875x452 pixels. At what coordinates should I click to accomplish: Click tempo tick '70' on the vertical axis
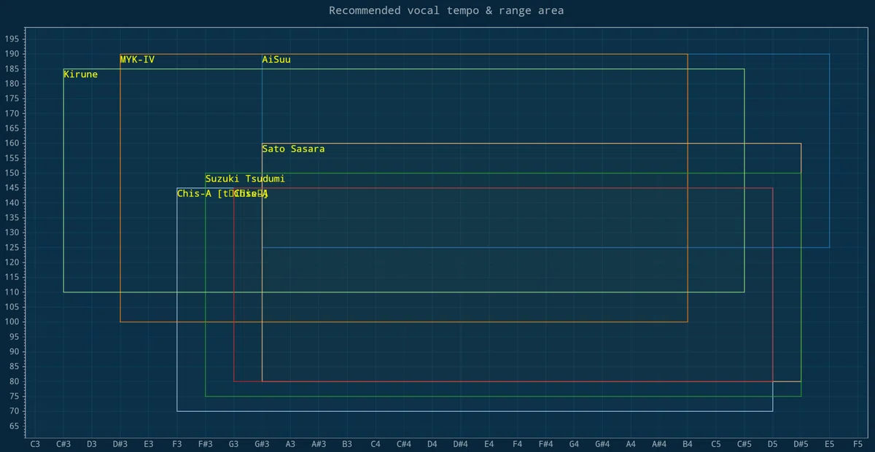pos(15,412)
